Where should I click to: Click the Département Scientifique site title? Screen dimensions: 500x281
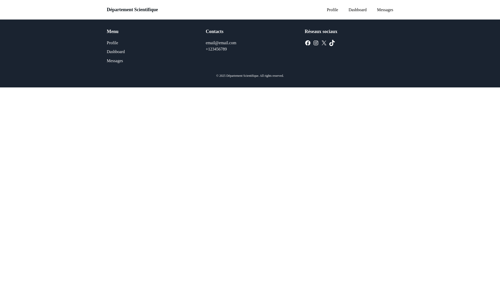tap(132, 10)
